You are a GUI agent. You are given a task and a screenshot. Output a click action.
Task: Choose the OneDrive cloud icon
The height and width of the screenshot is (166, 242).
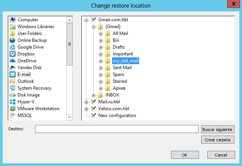pyautogui.click(x=13, y=61)
